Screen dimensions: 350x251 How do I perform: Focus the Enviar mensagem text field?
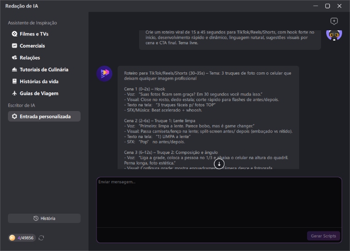(219, 202)
